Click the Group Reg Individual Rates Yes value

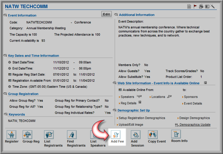click(x=108, y=113)
